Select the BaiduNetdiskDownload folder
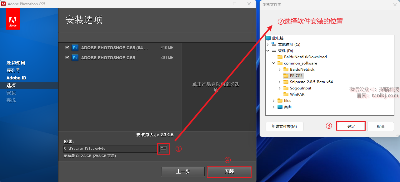The width and height of the screenshot is (400, 182). point(305,57)
